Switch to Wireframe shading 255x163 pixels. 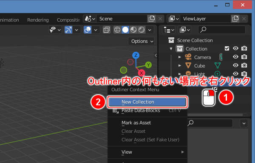[117, 30]
